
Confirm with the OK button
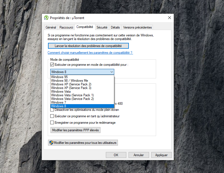point(116,155)
